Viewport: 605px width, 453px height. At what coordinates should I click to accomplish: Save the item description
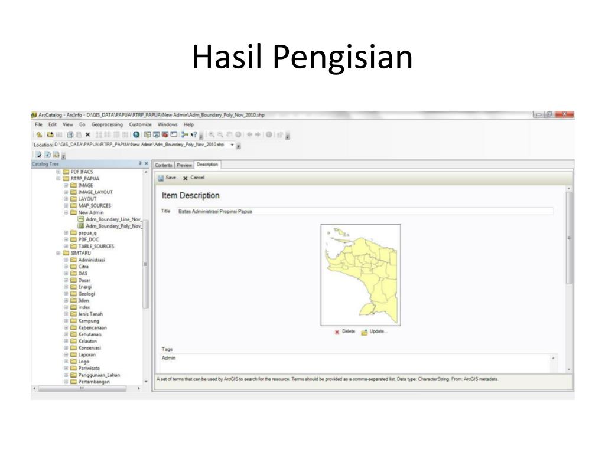click(x=167, y=178)
